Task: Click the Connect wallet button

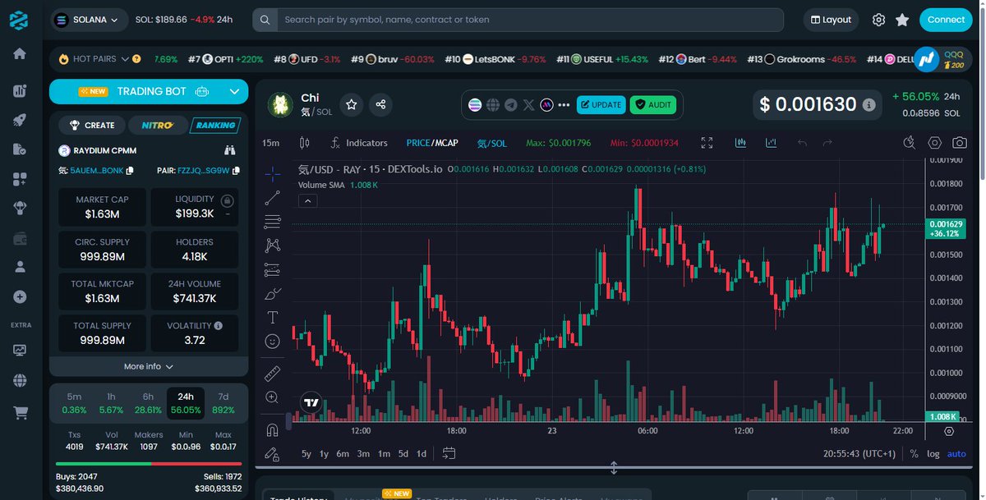Action: [946, 20]
